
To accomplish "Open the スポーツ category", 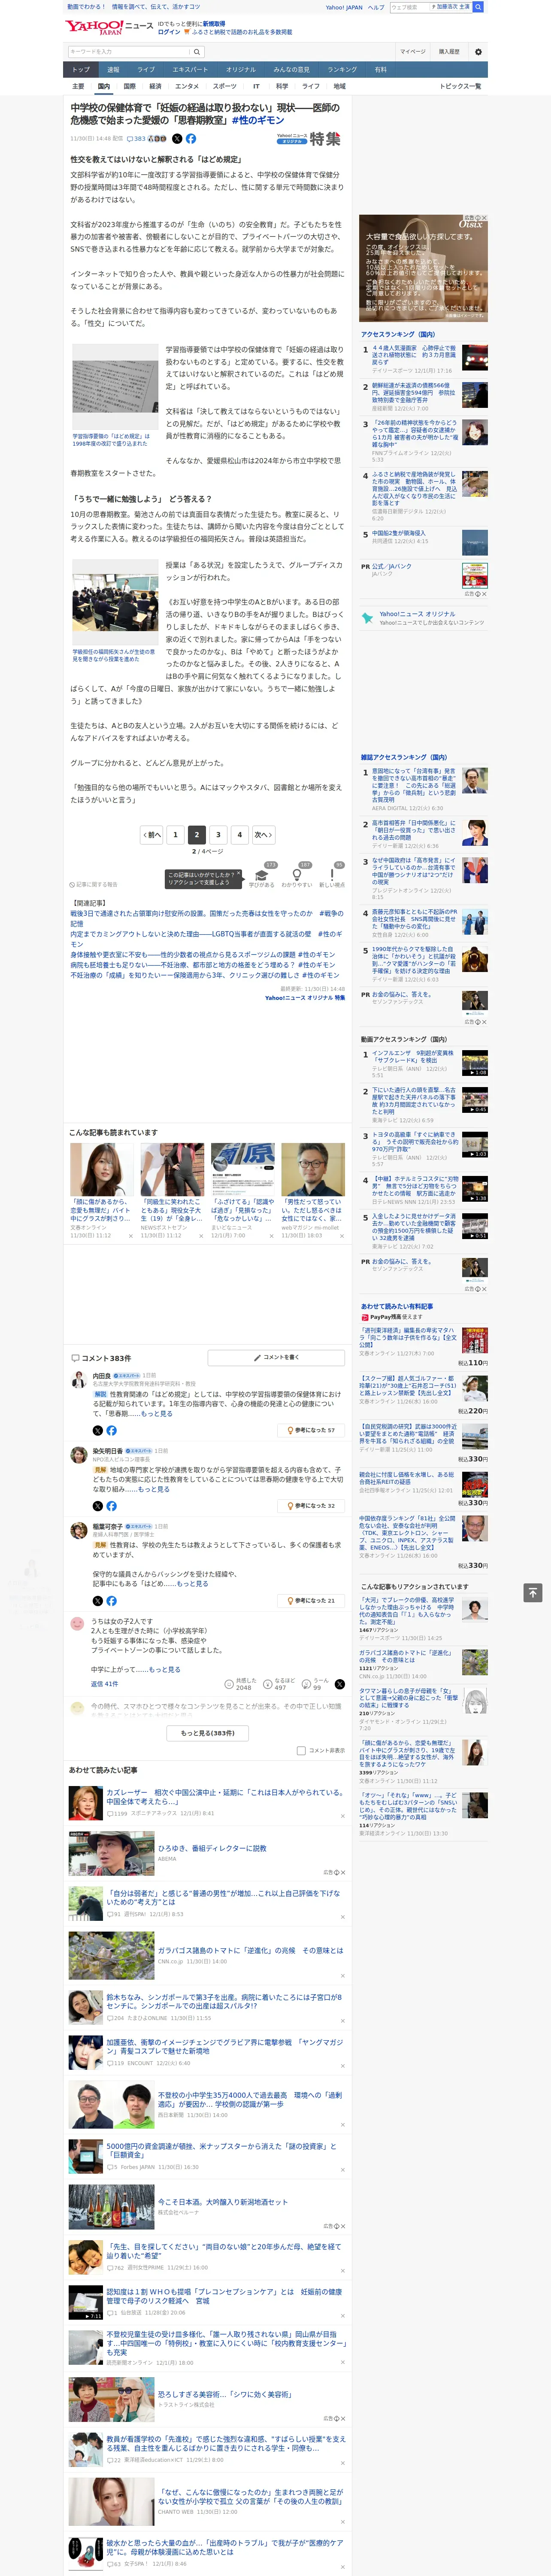I will click(225, 86).
